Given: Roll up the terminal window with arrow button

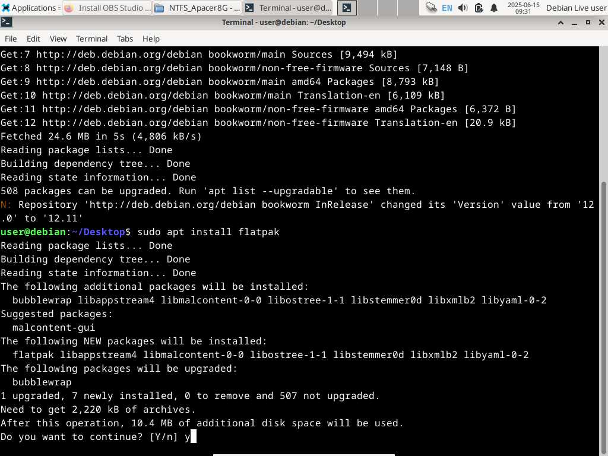Looking at the screenshot, I should pyautogui.click(x=560, y=23).
